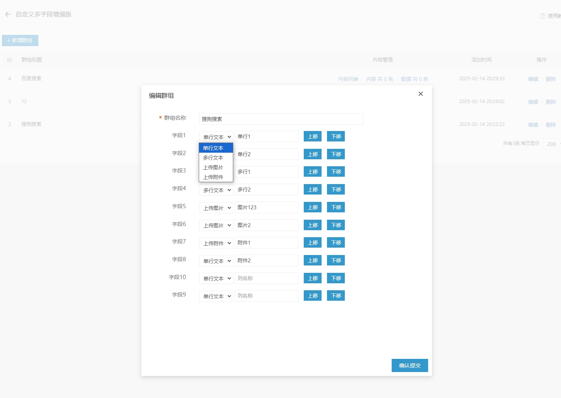Move 字段6 up with 上移
The width and height of the screenshot is (561, 398).
[x=313, y=225]
